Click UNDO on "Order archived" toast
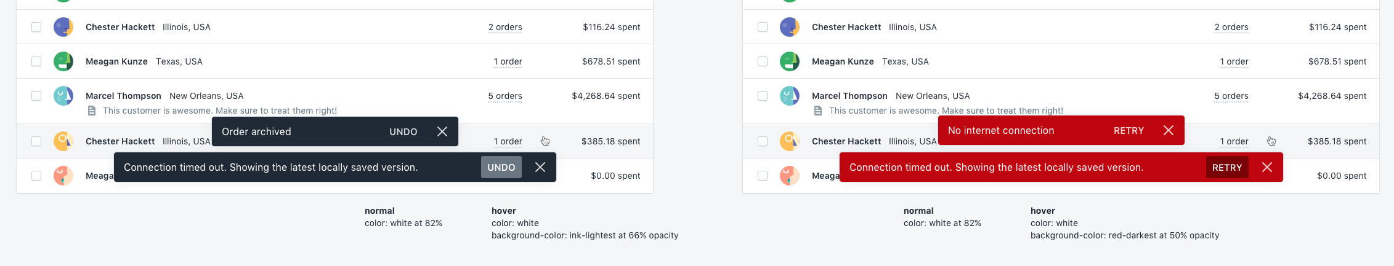 [403, 131]
